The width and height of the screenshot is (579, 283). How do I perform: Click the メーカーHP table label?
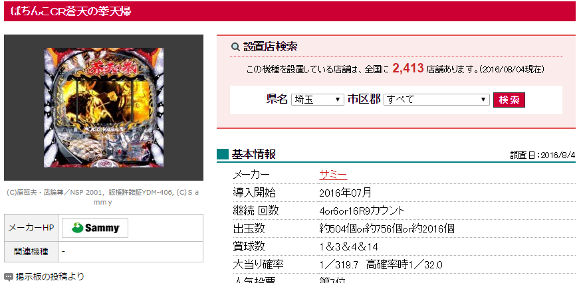pyautogui.click(x=31, y=228)
